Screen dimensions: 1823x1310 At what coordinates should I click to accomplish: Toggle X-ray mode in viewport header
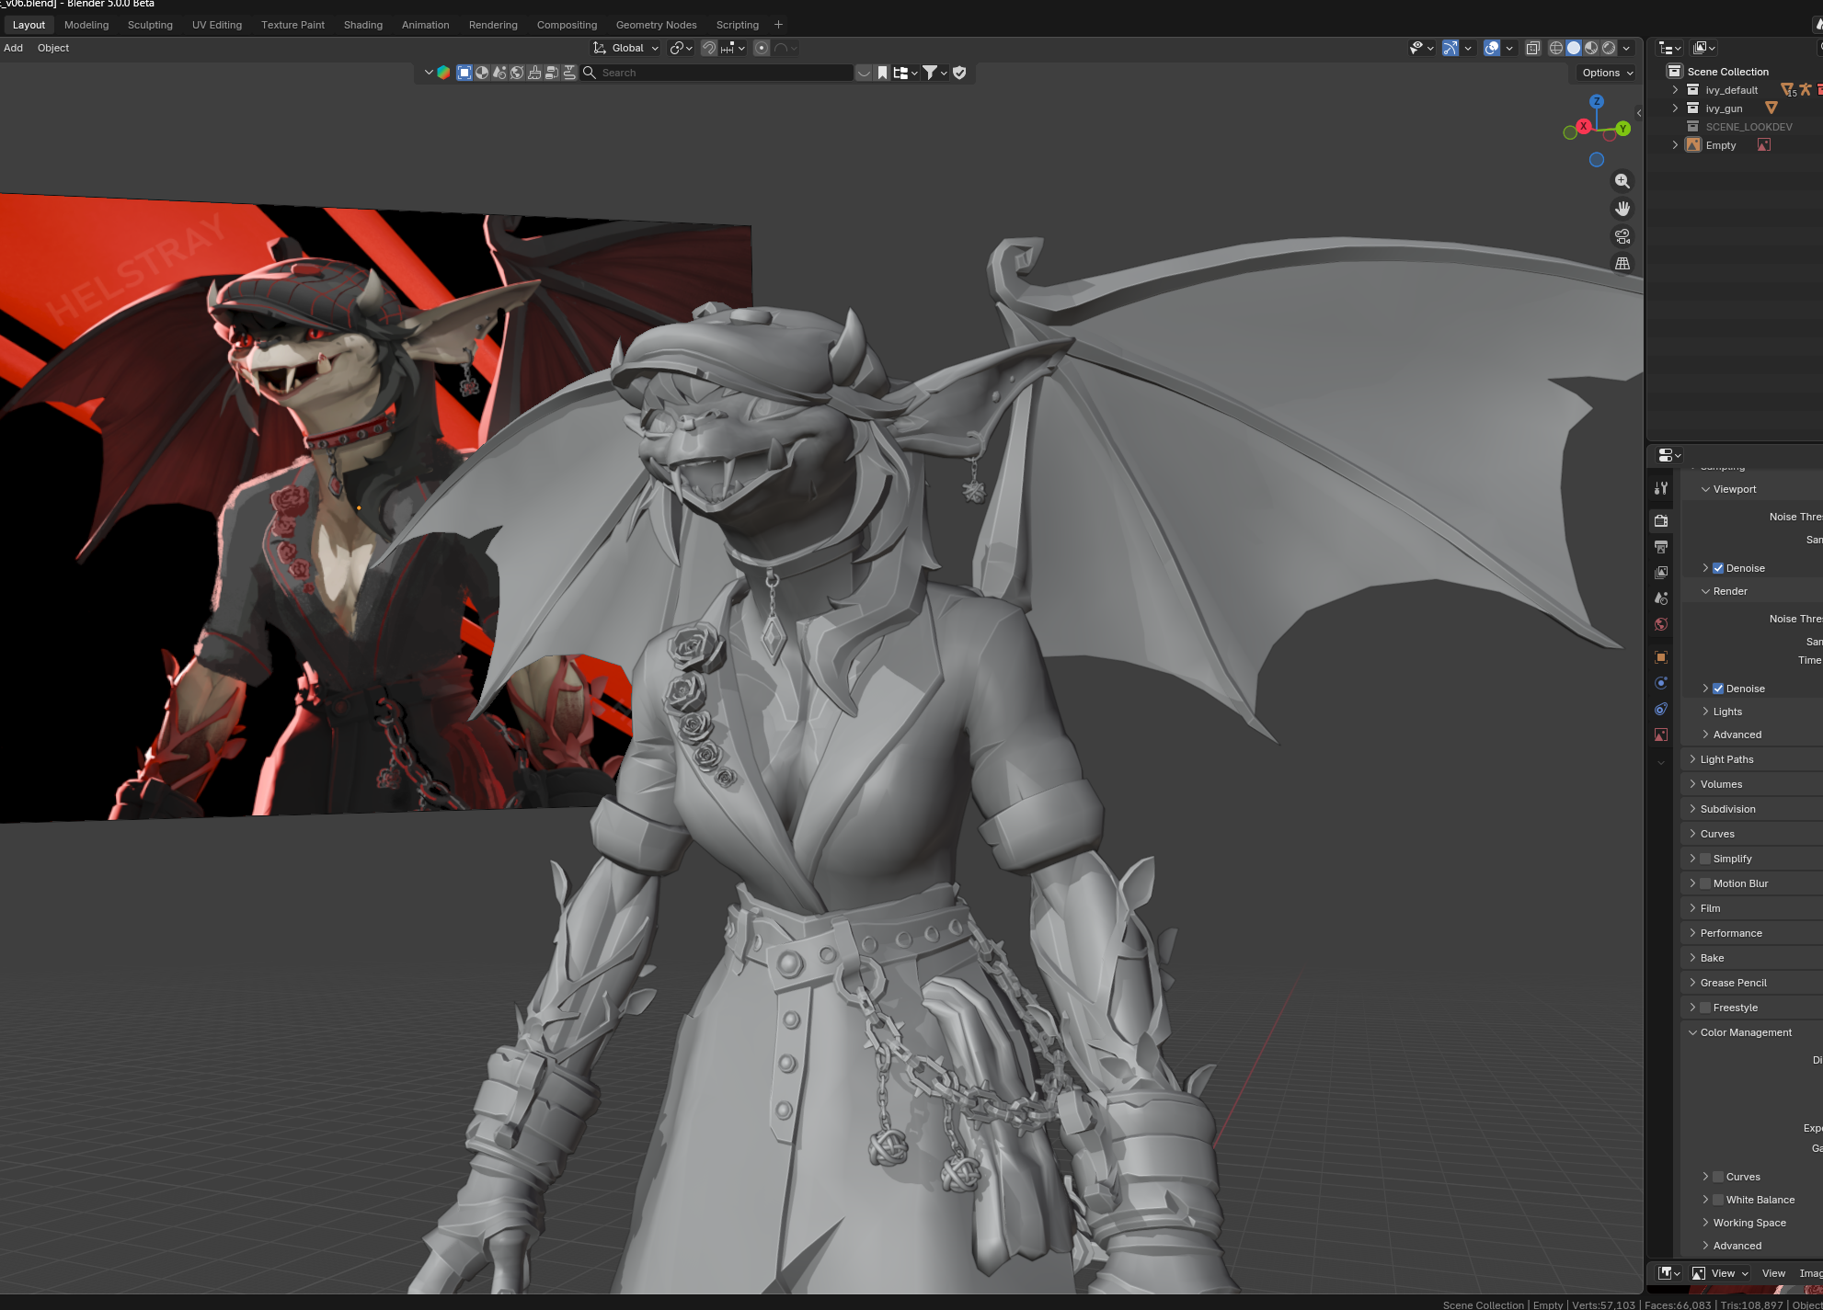1532,48
